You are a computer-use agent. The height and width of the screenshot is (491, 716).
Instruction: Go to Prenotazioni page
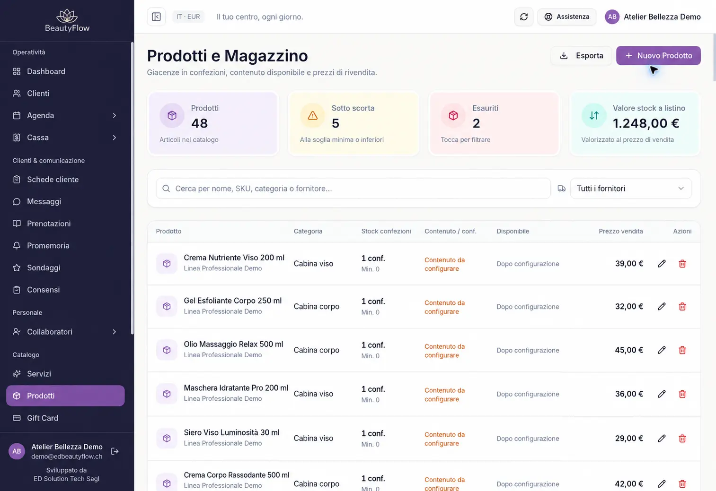click(65, 224)
